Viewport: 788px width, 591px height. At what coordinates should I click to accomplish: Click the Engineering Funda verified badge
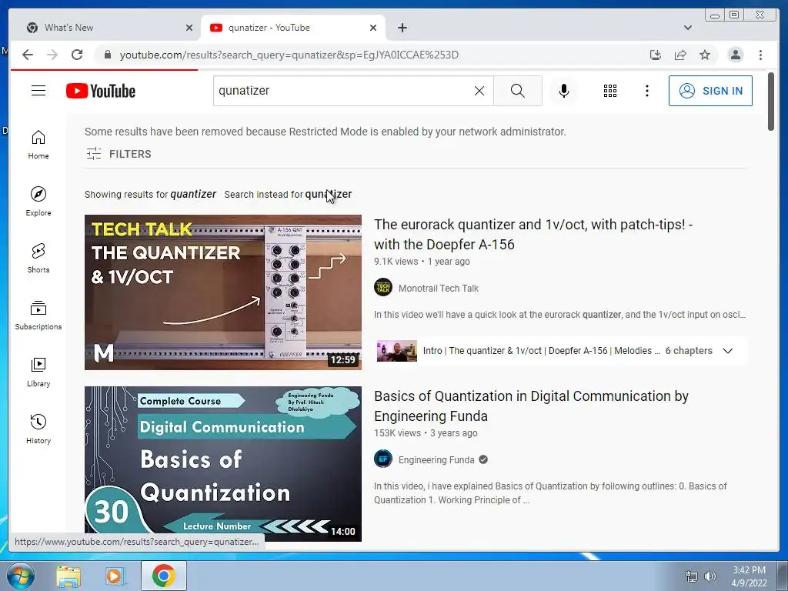click(x=483, y=460)
